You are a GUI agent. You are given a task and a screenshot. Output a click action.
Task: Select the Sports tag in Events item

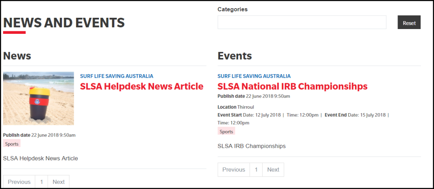pos(226,131)
